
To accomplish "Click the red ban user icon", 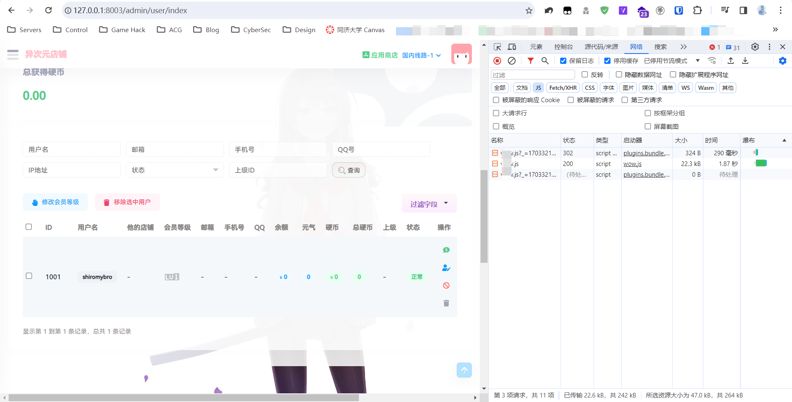I will [x=446, y=285].
